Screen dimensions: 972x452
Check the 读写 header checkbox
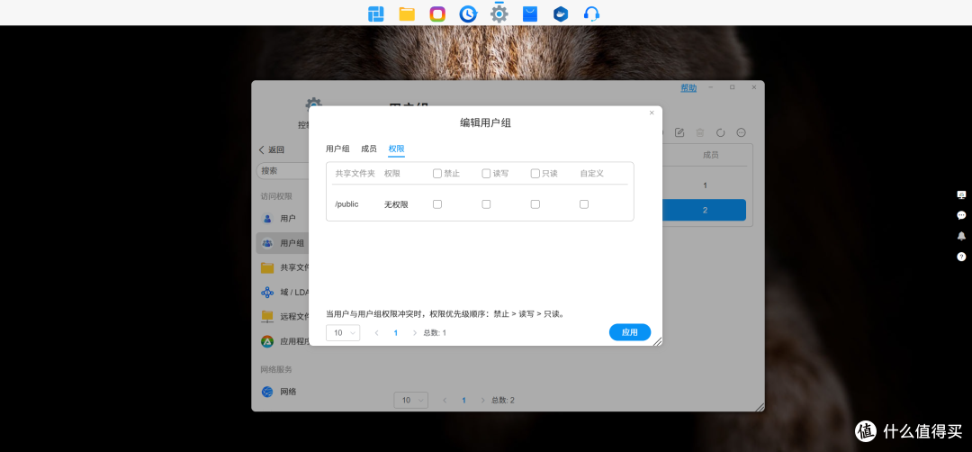(x=486, y=174)
